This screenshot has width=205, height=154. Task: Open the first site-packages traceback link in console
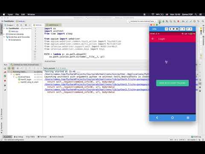coord(97,79)
